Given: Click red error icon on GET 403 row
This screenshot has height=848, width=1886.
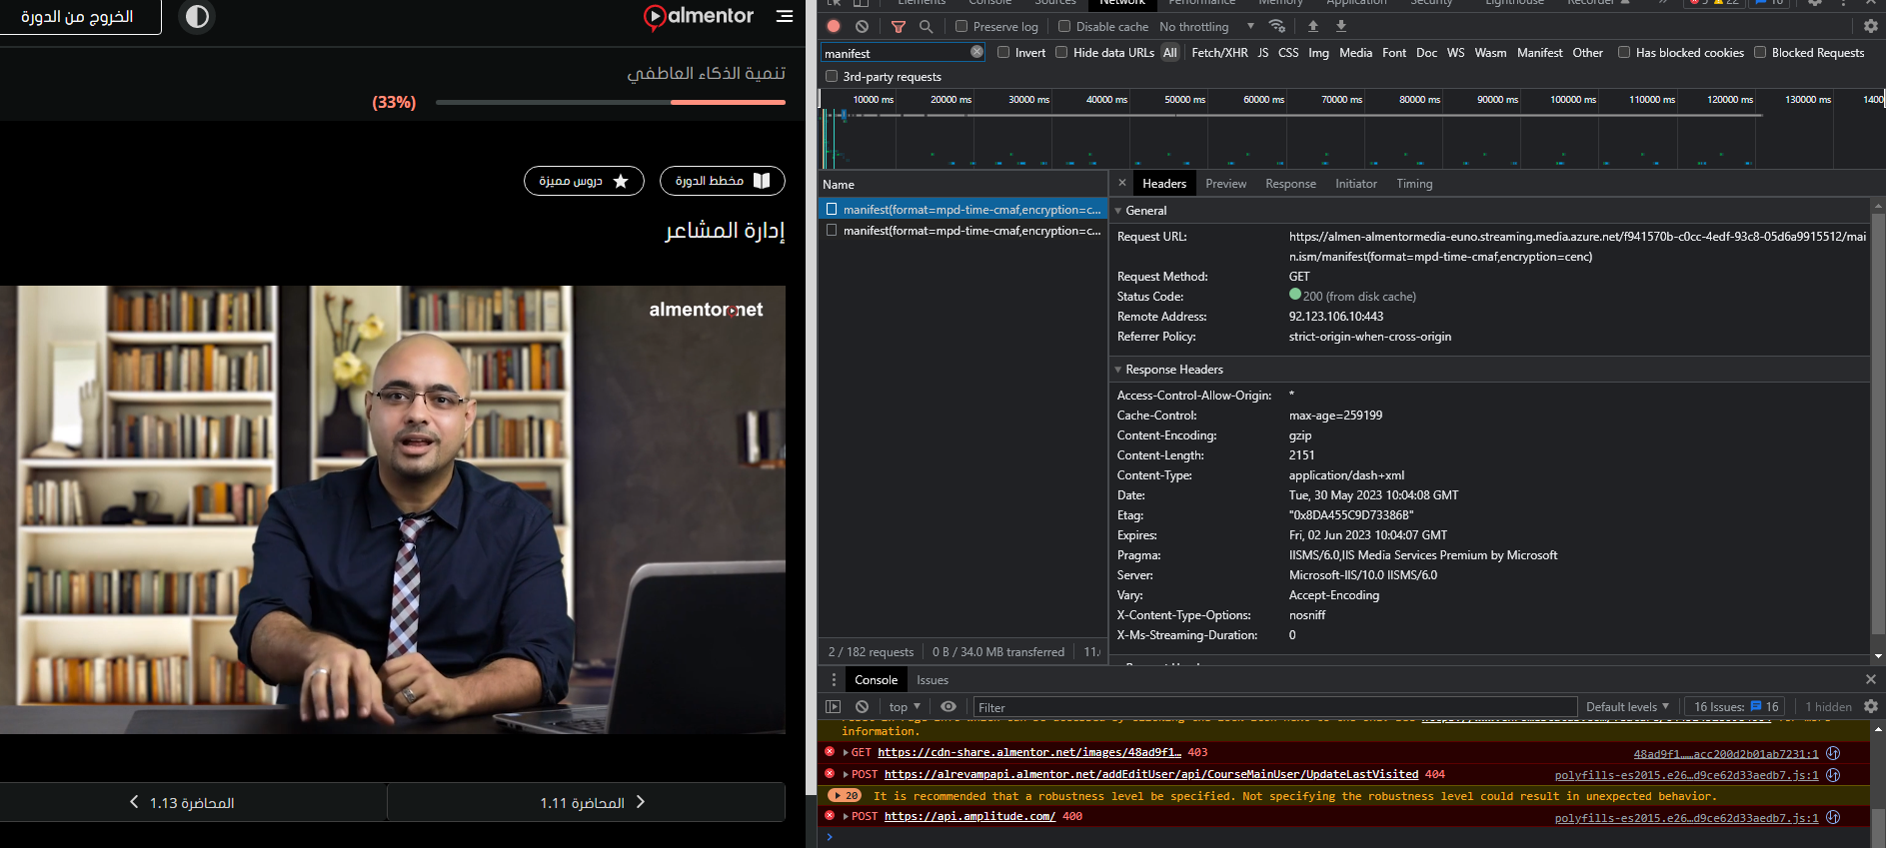Looking at the screenshot, I should pos(830,752).
